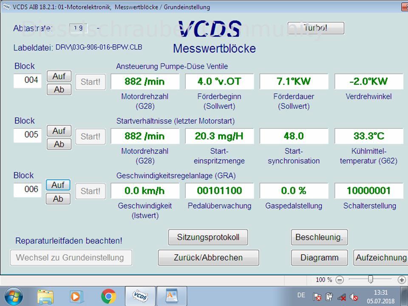
Task: Decrease block 004 with Ab
Action: click(x=59, y=90)
